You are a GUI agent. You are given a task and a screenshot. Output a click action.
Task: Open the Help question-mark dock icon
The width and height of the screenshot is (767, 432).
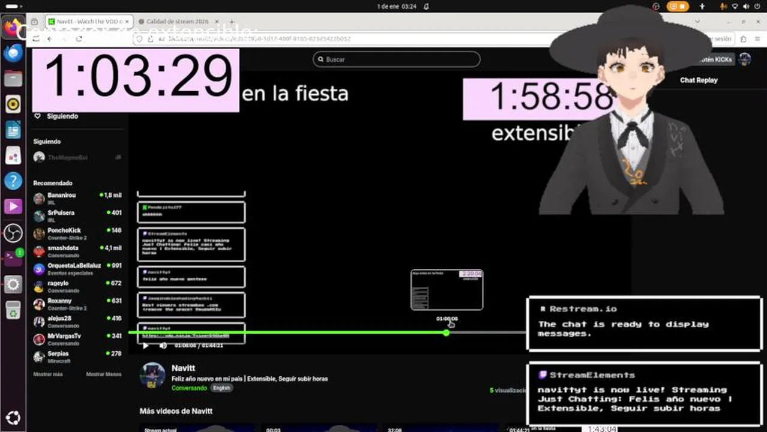point(13,181)
